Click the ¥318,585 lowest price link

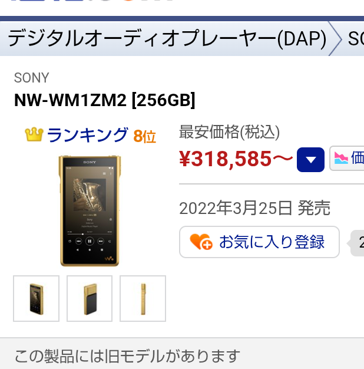coord(236,159)
